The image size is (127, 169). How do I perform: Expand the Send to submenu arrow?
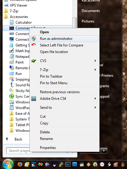95,108
